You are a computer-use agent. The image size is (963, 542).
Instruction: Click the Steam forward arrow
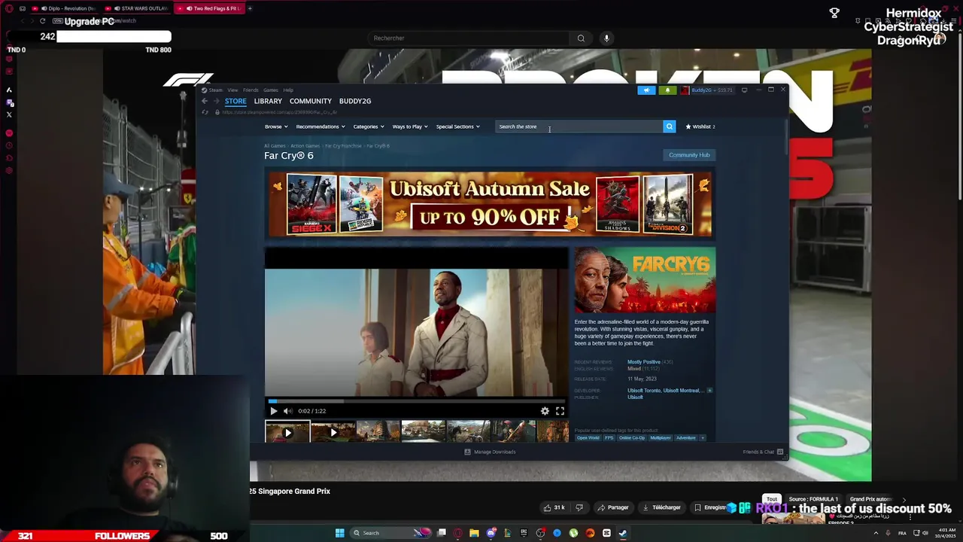coord(217,101)
